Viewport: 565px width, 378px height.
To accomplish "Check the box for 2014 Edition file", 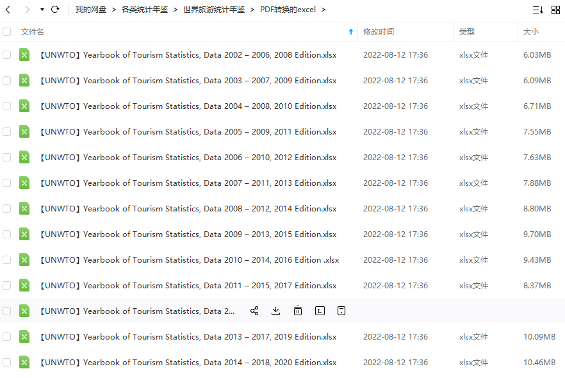I will (7, 208).
